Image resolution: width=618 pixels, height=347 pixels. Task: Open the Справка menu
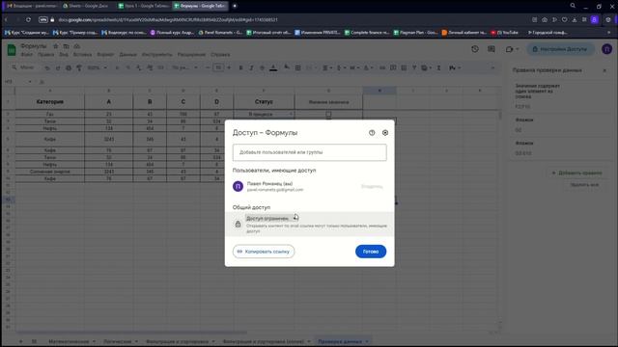220,55
